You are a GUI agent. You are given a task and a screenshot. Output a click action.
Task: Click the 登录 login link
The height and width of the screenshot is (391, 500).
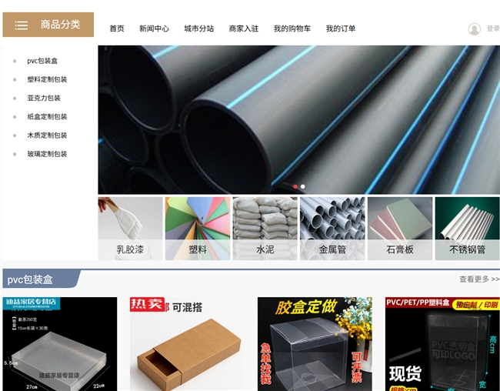pos(493,28)
